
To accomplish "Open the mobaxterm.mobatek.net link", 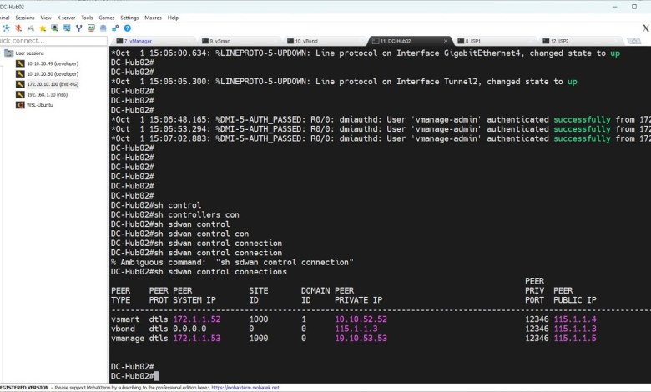I will 245,388.
